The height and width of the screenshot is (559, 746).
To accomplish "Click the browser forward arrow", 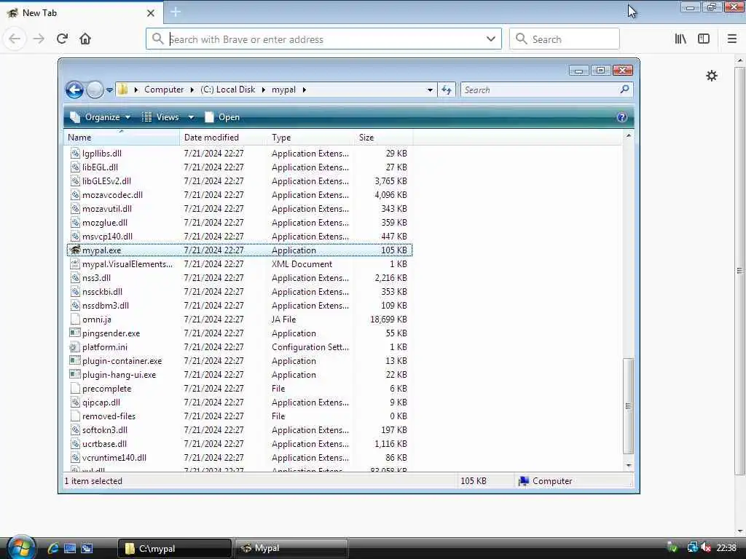I will (x=39, y=39).
